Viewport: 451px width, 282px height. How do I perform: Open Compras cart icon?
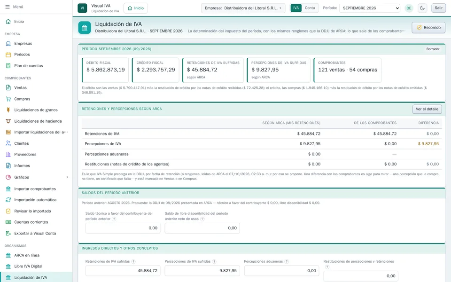[8, 99]
